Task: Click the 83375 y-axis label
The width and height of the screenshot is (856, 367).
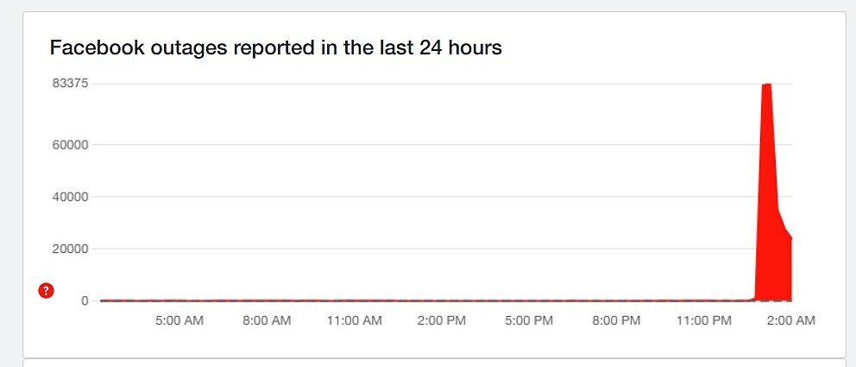Action: tap(71, 84)
